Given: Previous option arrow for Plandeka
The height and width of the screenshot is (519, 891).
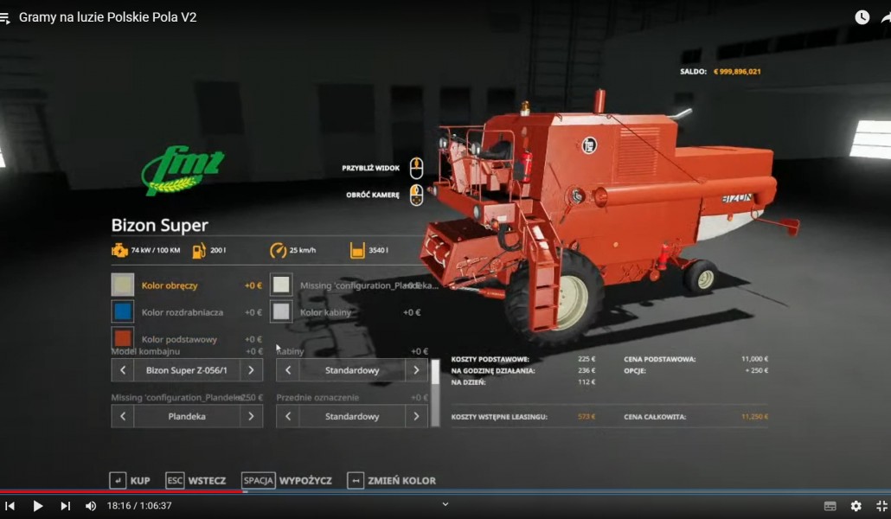Looking at the screenshot, I should tap(123, 416).
